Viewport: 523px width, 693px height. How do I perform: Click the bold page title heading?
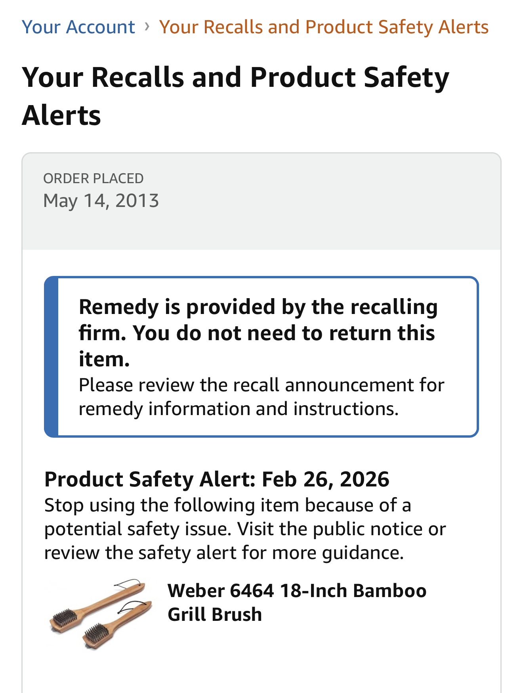tap(235, 96)
